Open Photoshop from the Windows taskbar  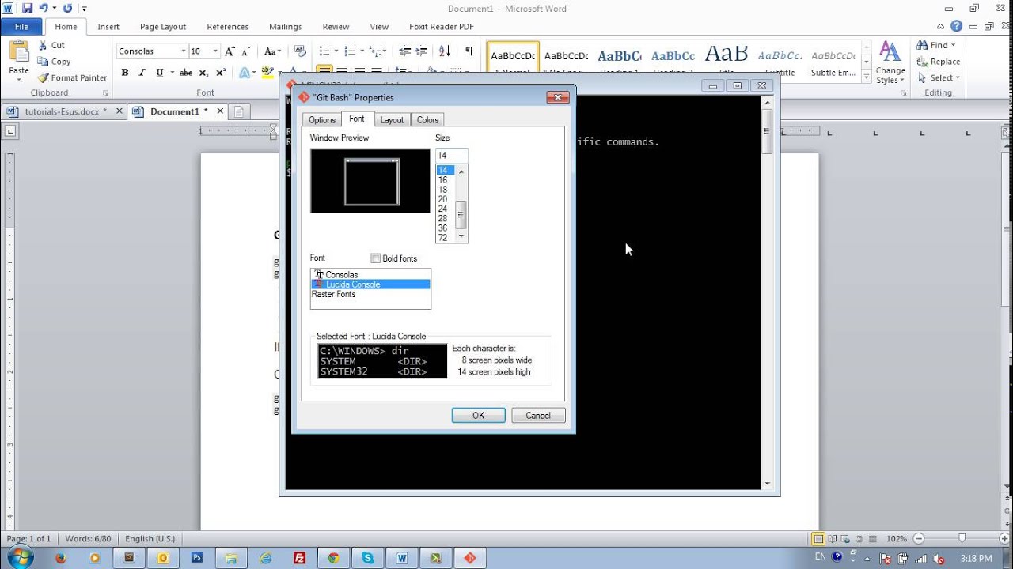tap(197, 557)
